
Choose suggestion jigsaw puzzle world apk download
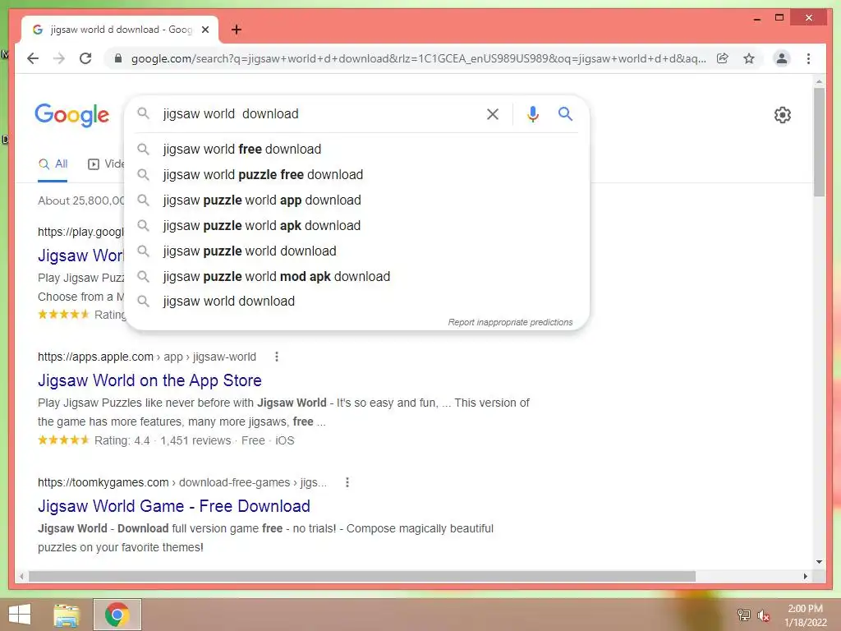356,225
